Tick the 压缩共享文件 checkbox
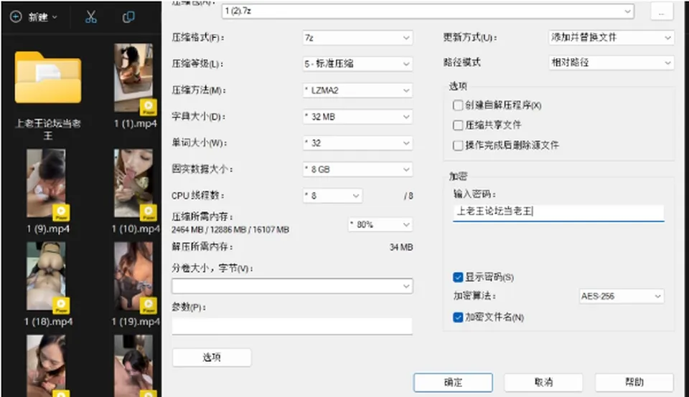689x397 pixels. click(458, 125)
